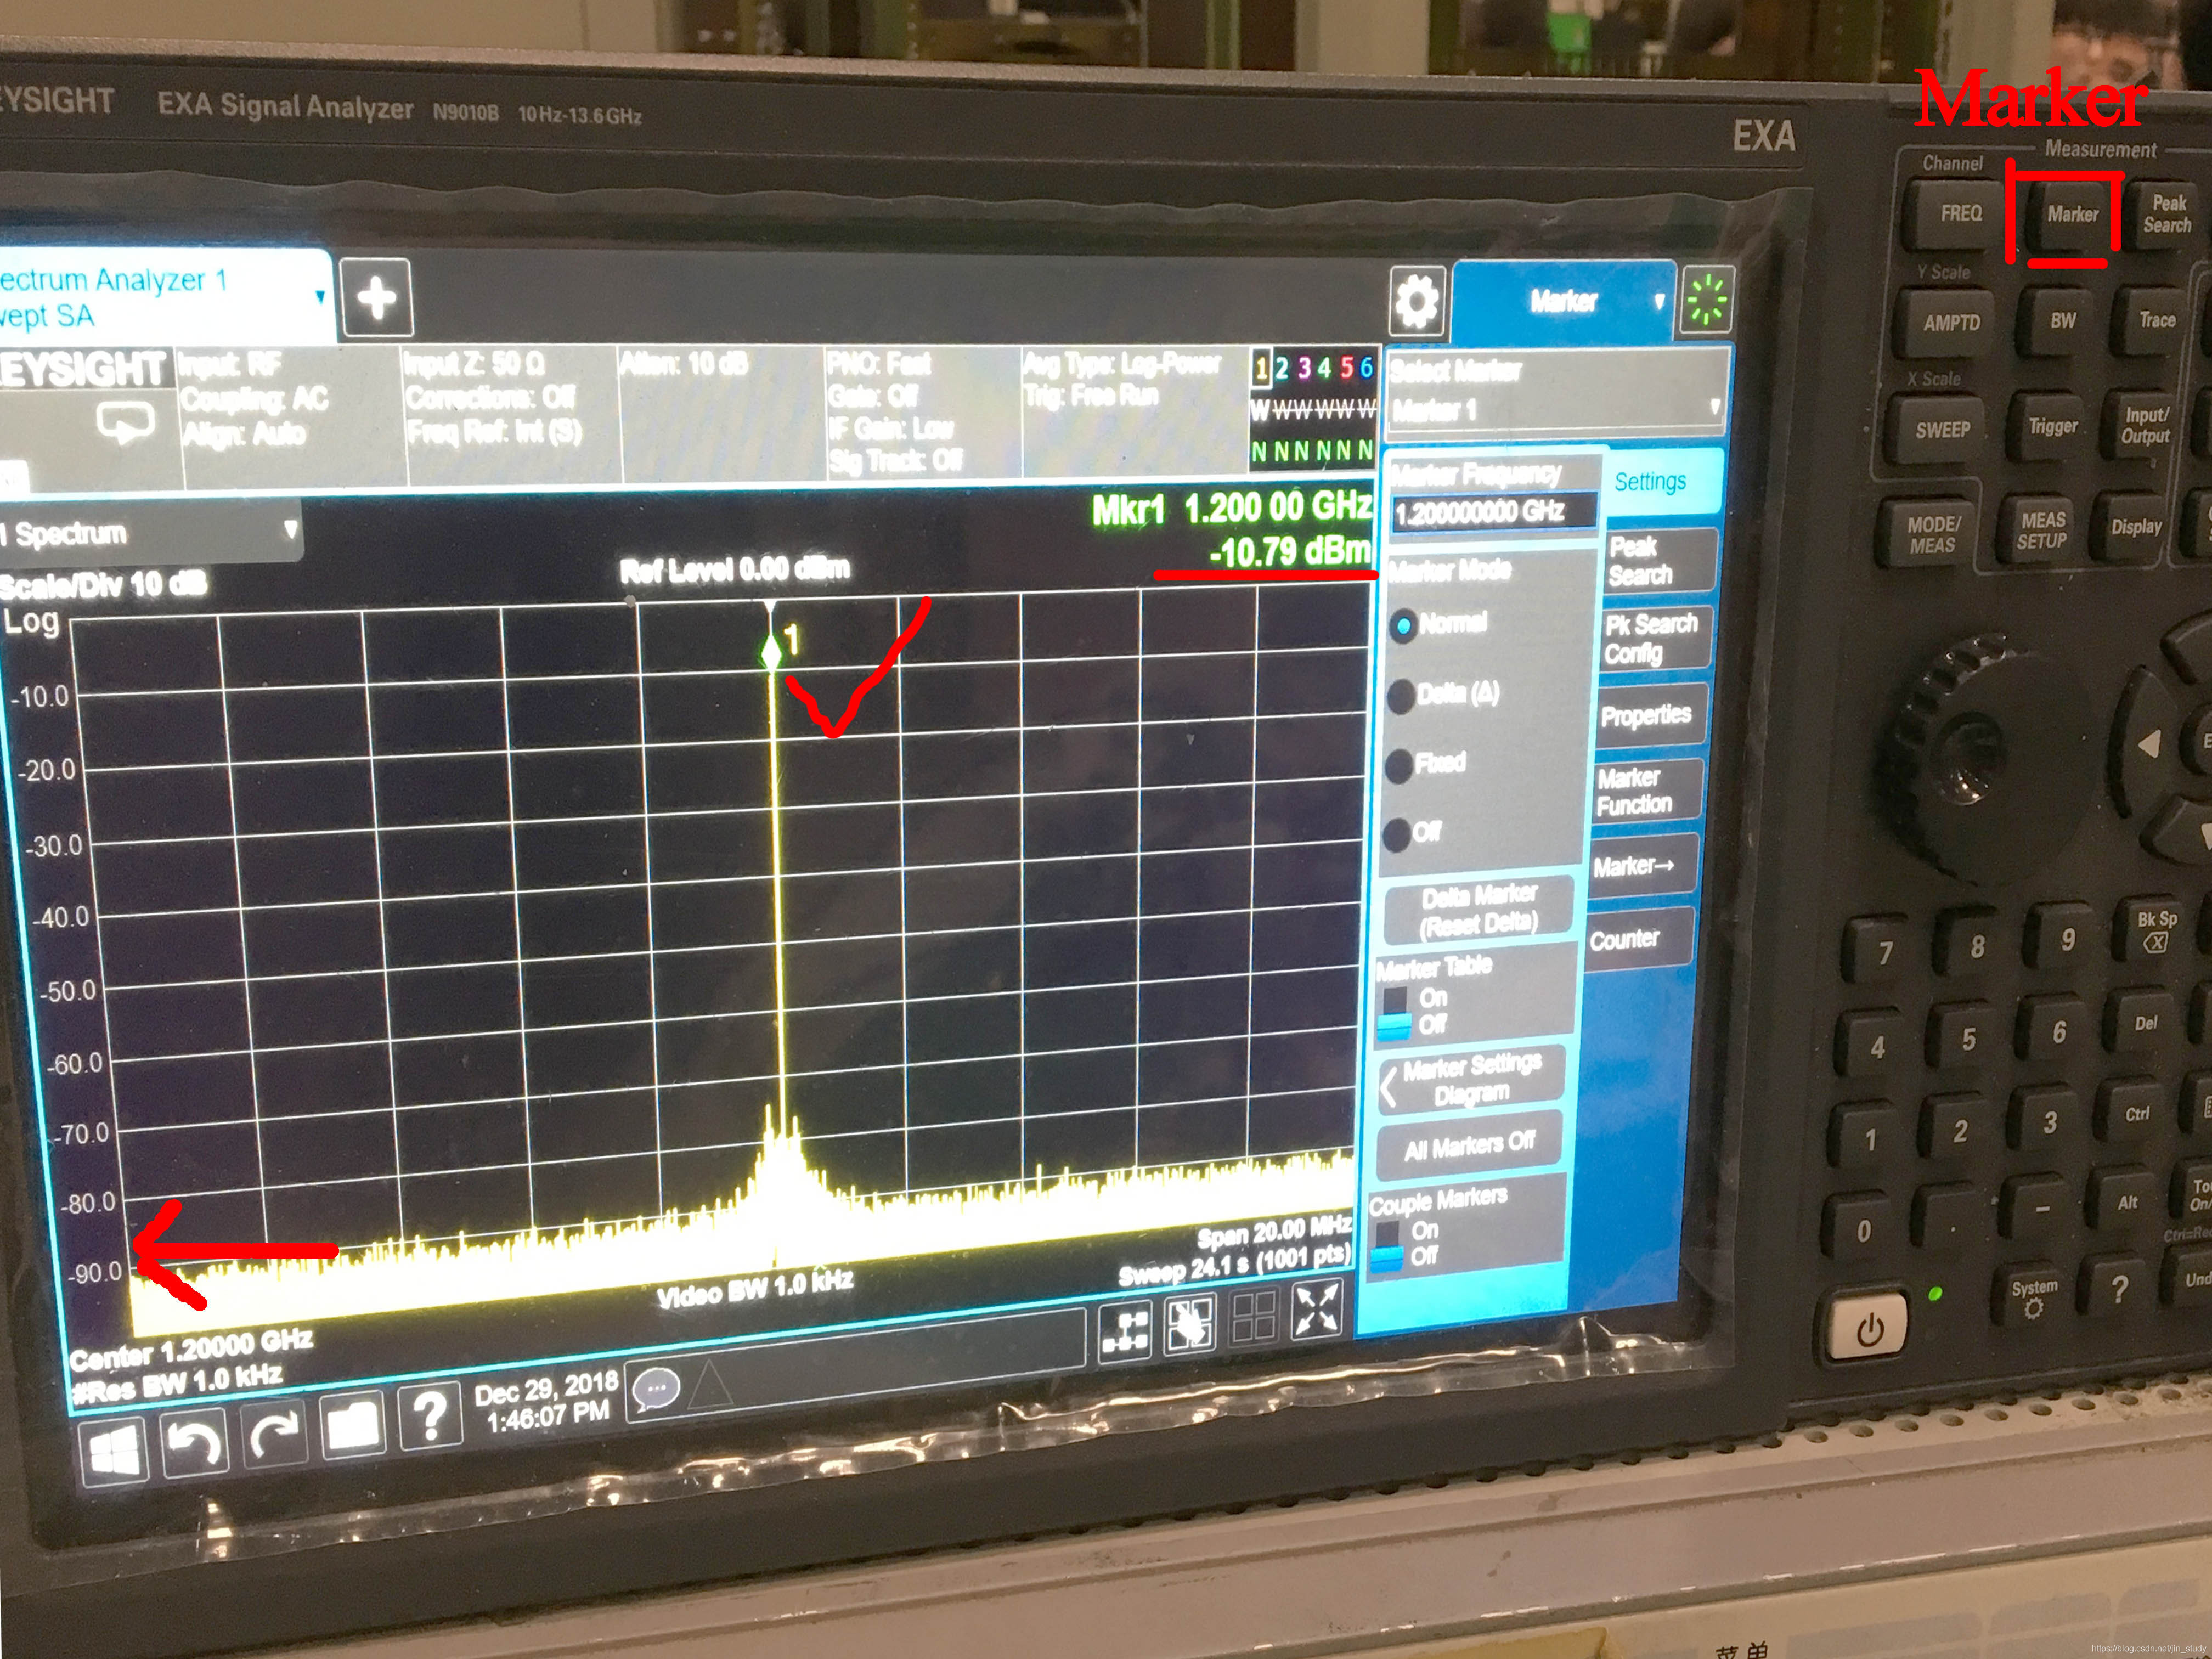Screen dimensions: 2212x1659
Task: Tap the annotation bubble icon under Keysight logo
Action: [x=125, y=423]
